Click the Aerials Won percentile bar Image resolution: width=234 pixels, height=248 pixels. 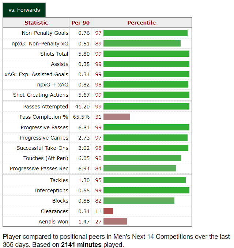(115, 222)
